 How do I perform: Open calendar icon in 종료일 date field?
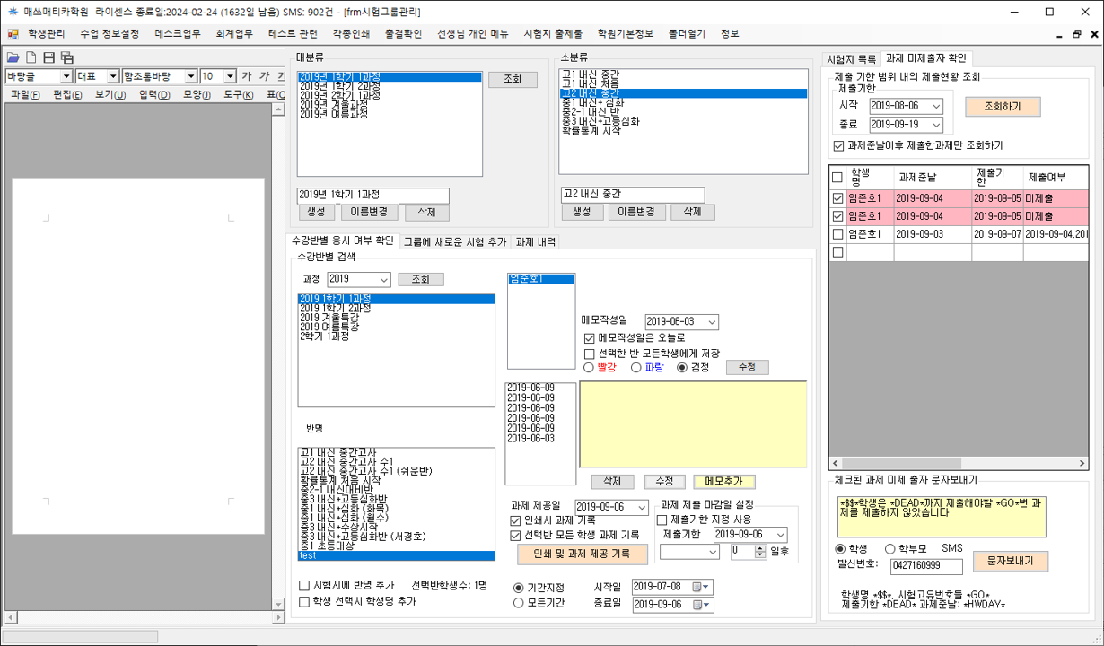coord(697,605)
